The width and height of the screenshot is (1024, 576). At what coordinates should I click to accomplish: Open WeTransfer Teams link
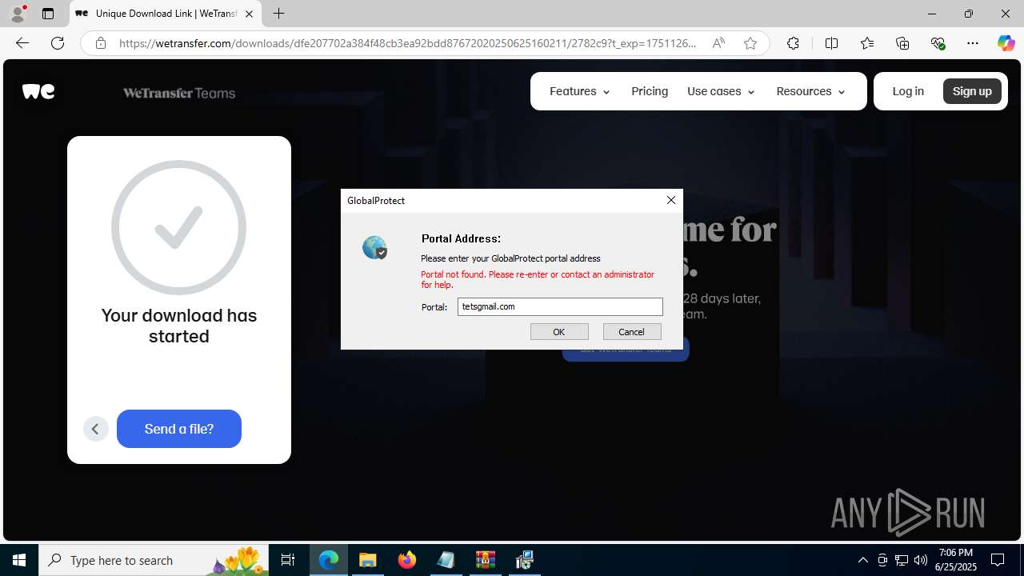coord(179,93)
